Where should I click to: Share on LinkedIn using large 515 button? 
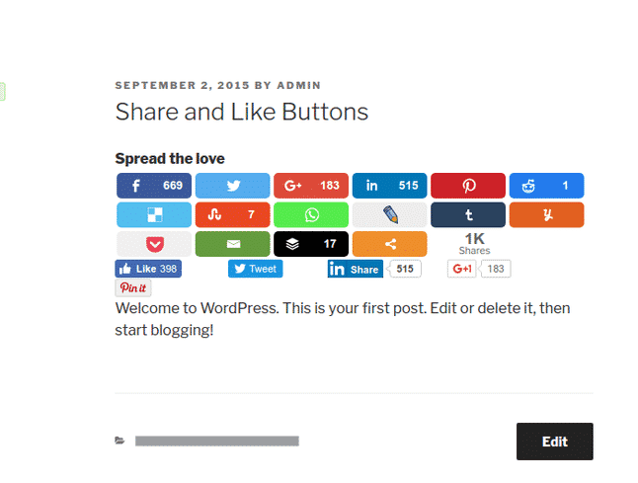click(389, 186)
